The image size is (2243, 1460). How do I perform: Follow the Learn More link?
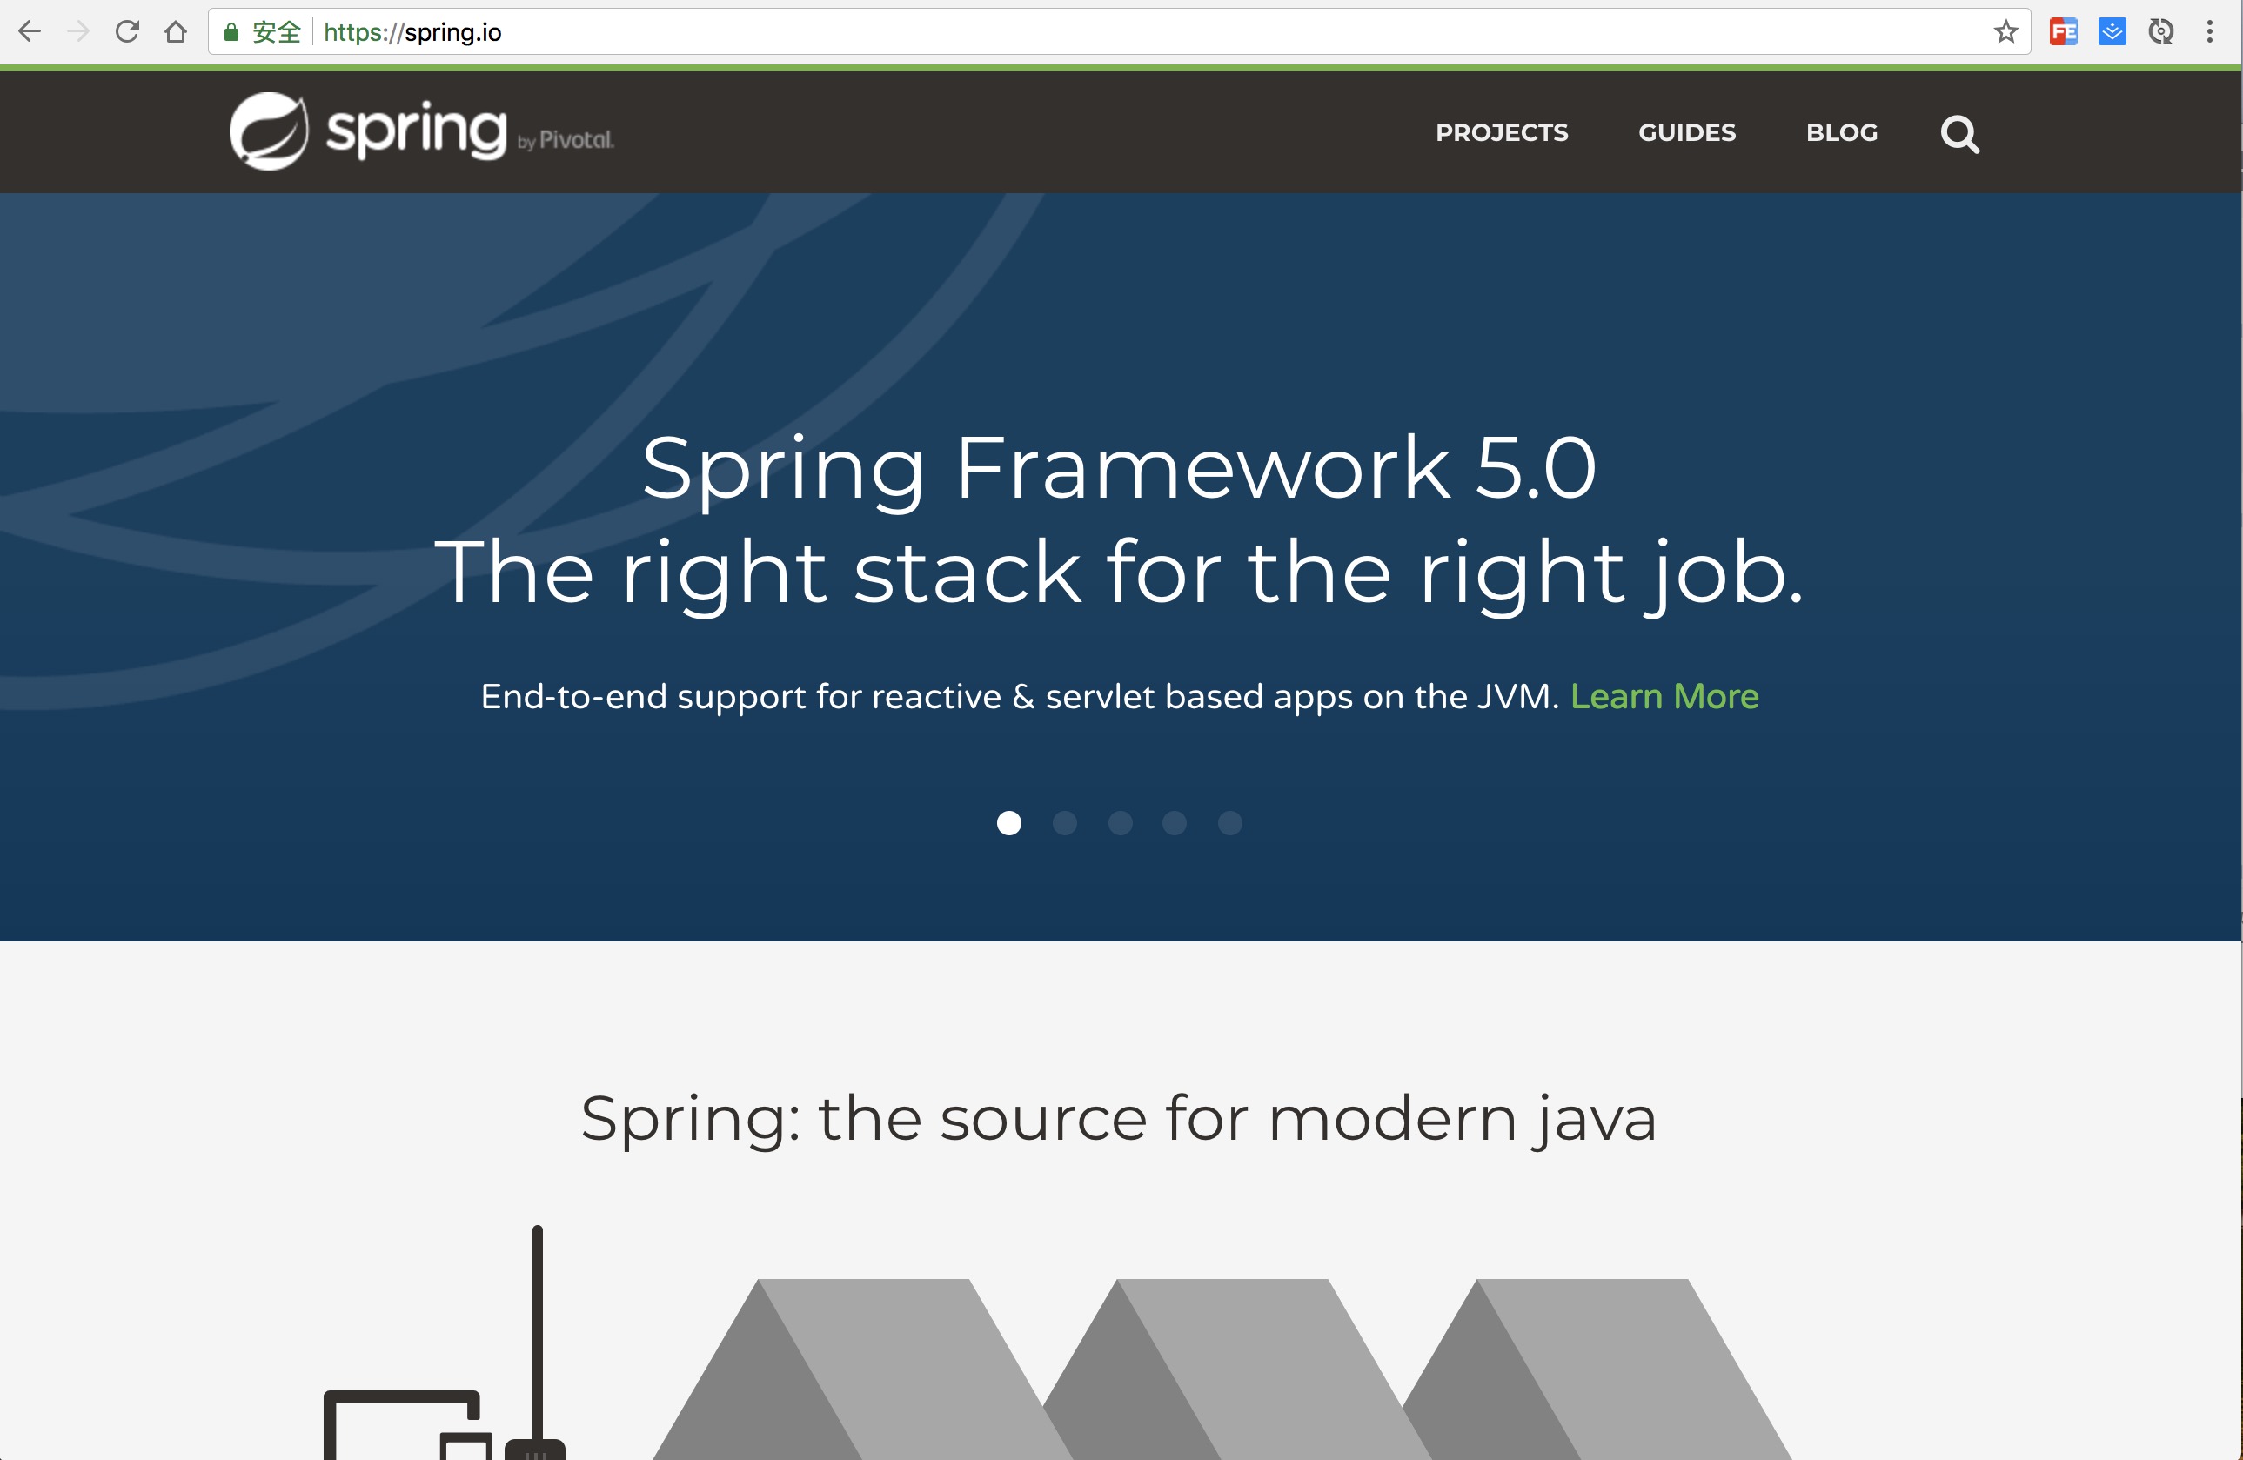[1664, 697]
